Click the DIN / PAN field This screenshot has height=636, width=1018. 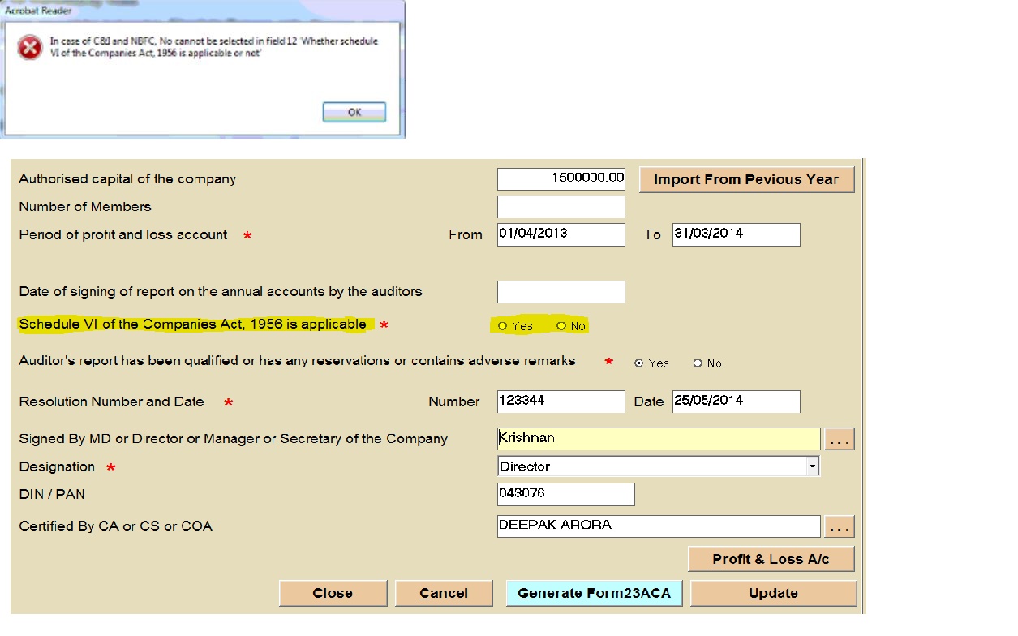coord(565,494)
